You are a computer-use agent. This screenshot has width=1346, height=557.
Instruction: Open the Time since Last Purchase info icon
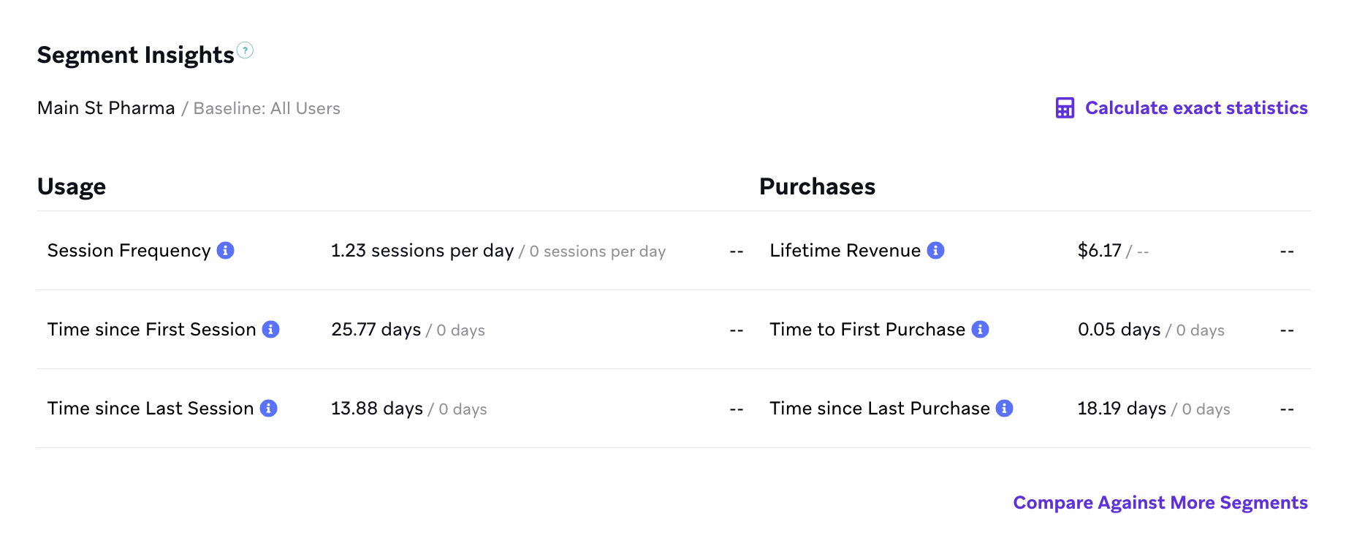point(1005,409)
